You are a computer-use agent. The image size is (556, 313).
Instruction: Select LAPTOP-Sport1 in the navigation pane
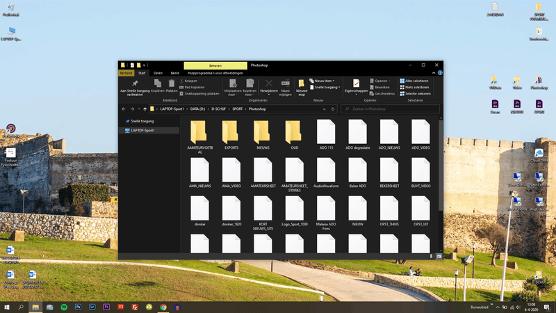(142, 130)
